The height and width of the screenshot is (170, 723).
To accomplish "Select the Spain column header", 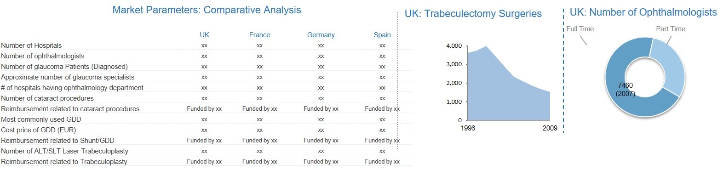I will pyautogui.click(x=382, y=35).
